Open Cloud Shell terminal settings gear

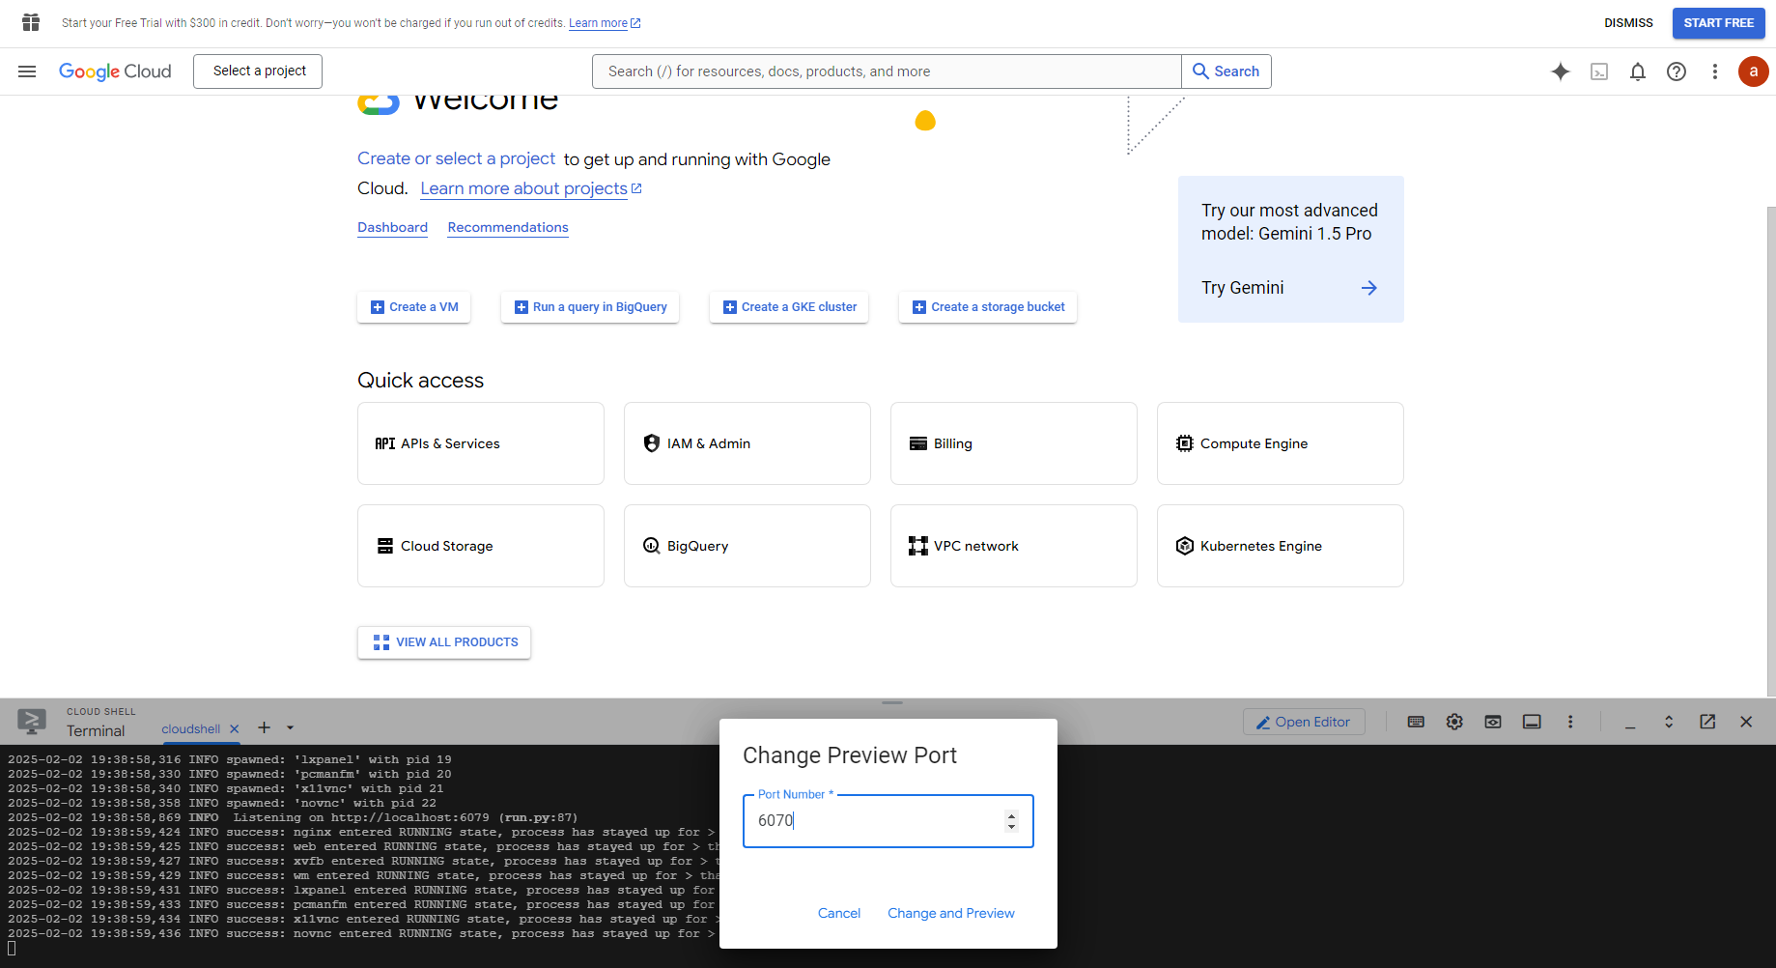click(x=1454, y=722)
